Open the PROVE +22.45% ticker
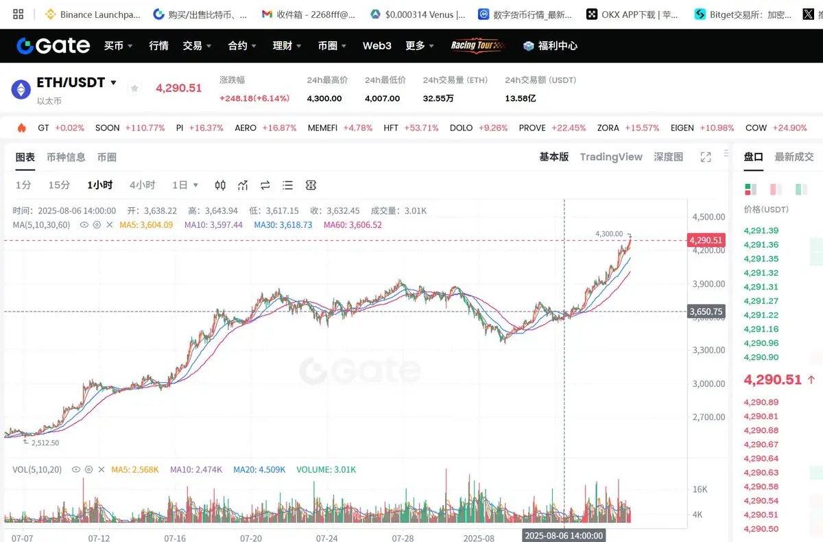 pyautogui.click(x=552, y=128)
